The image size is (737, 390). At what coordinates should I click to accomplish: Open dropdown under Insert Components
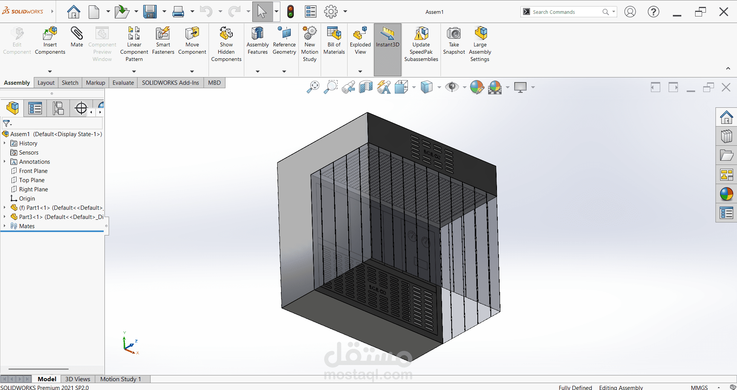click(50, 71)
